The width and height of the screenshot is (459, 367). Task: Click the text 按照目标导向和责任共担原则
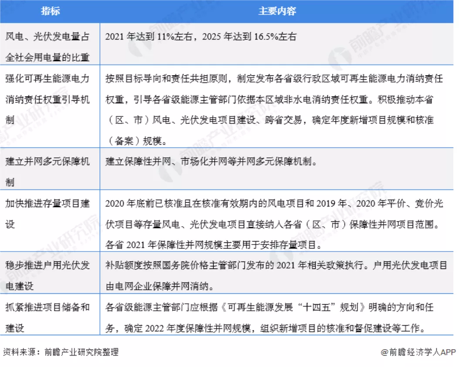[x=166, y=78]
